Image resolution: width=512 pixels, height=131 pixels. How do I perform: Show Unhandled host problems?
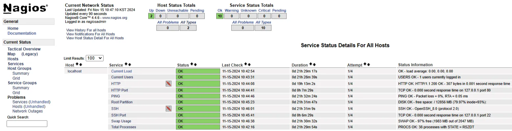pos(35,106)
